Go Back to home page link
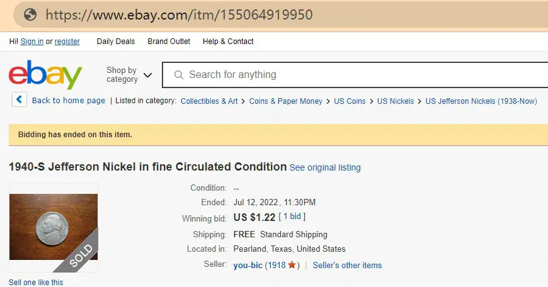This screenshot has height=287, width=548. pos(69,101)
